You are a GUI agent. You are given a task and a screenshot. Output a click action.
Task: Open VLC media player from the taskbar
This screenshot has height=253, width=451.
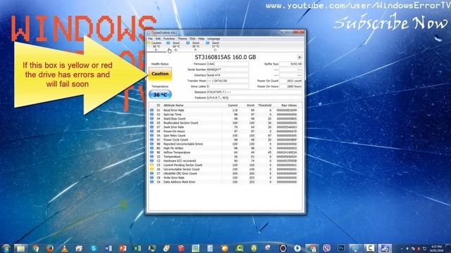[64, 248]
